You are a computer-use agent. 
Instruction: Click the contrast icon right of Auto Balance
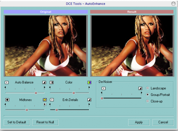click(x=44, y=82)
